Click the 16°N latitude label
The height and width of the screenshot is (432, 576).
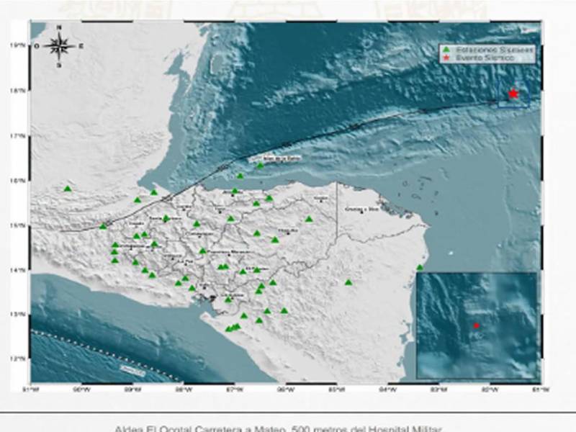pos(18,181)
